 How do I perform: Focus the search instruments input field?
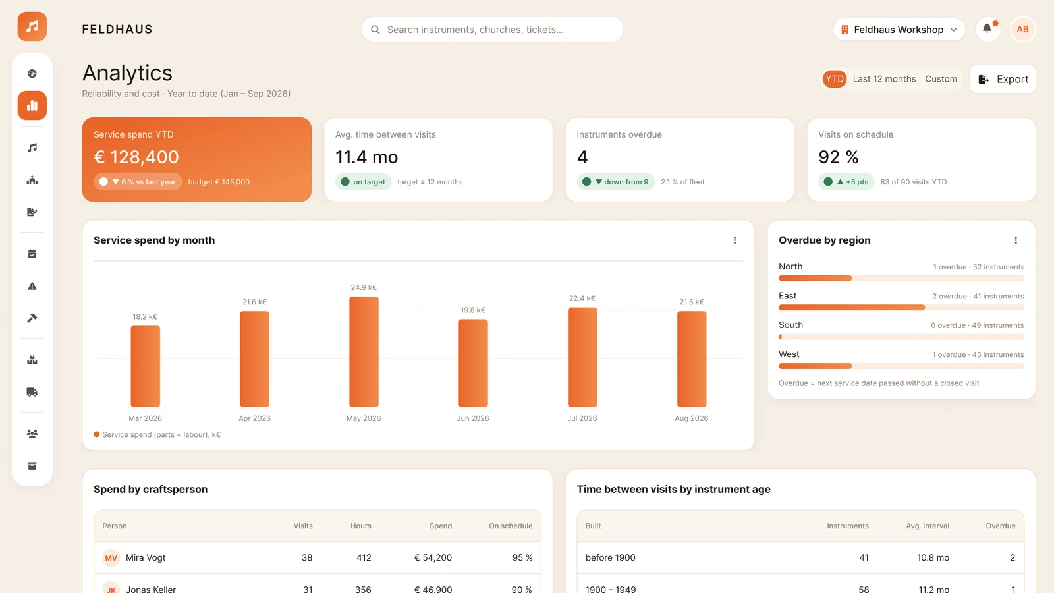point(493,30)
